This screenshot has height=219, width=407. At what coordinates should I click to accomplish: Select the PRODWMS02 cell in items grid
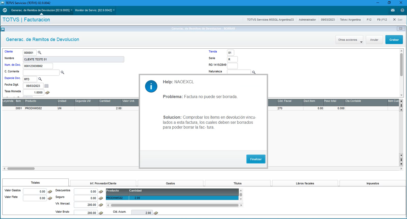[x=40, y=108]
